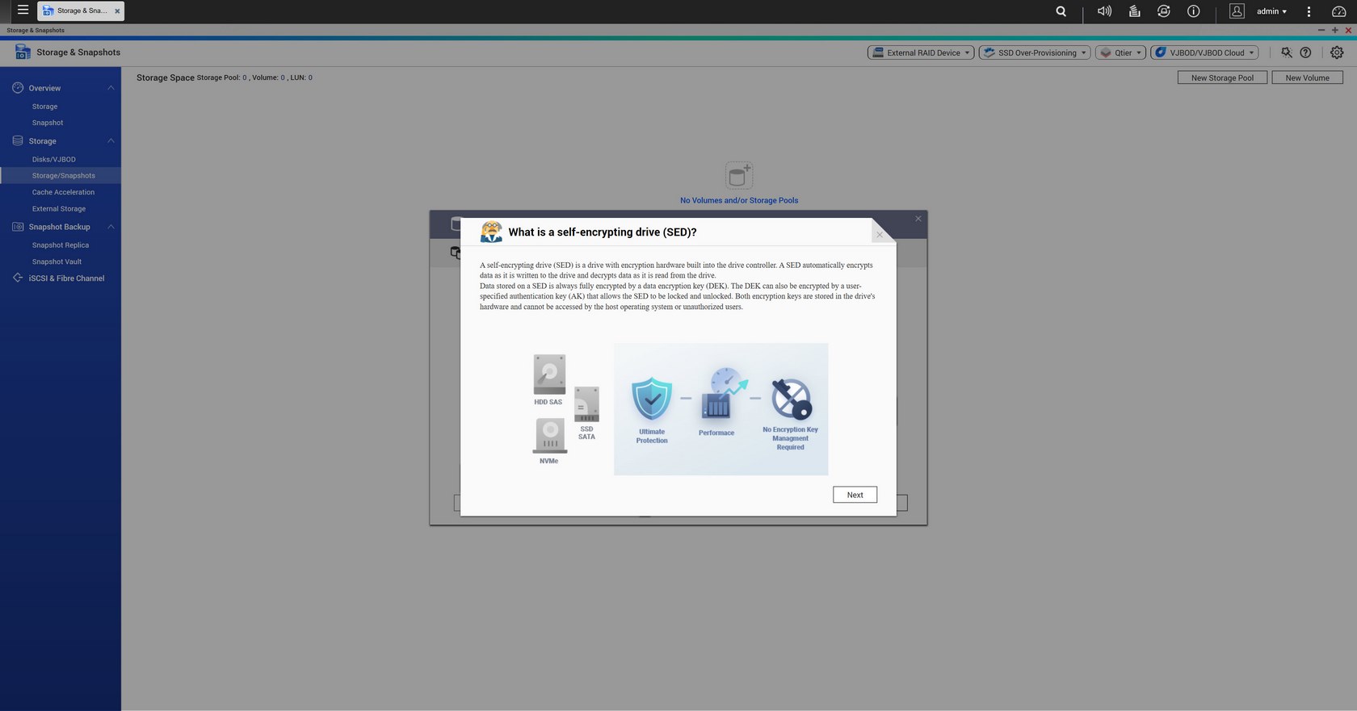
Task: Minimize the Storage & Snapshots window
Action: (x=1321, y=30)
